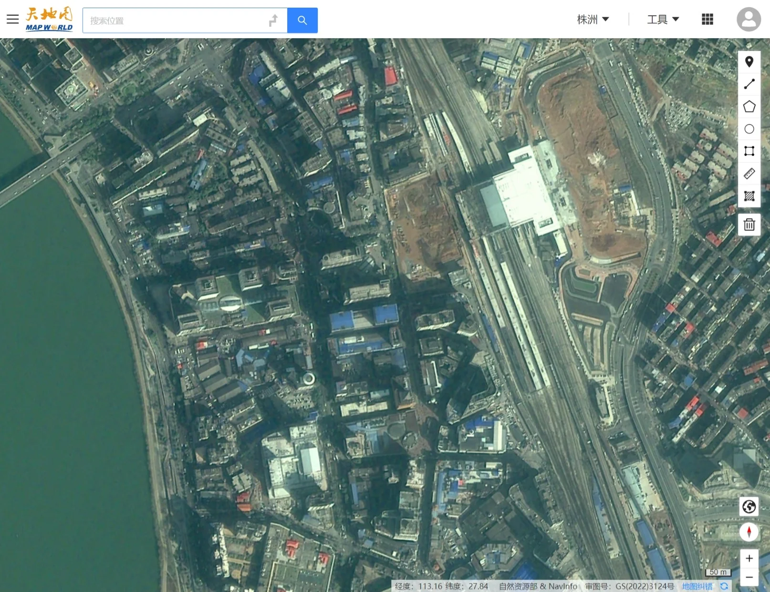Click the longitude latitude coordinates readout
The height and width of the screenshot is (592, 770).
(x=441, y=586)
